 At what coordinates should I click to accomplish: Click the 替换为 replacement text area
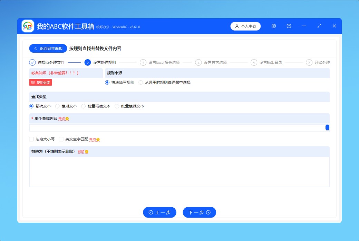click(x=179, y=172)
